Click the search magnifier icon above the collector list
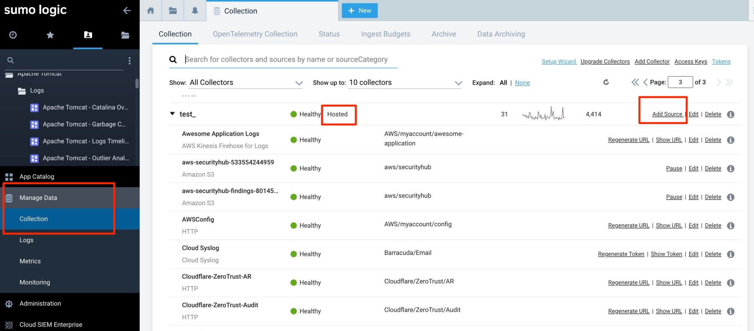 point(173,59)
